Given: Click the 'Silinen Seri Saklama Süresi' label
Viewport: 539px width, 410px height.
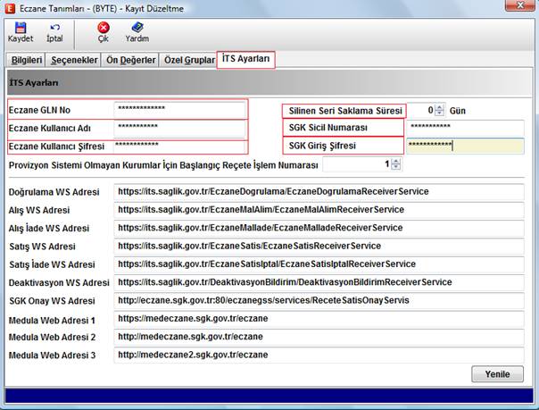Looking at the screenshot, I should (x=345, y=111).
